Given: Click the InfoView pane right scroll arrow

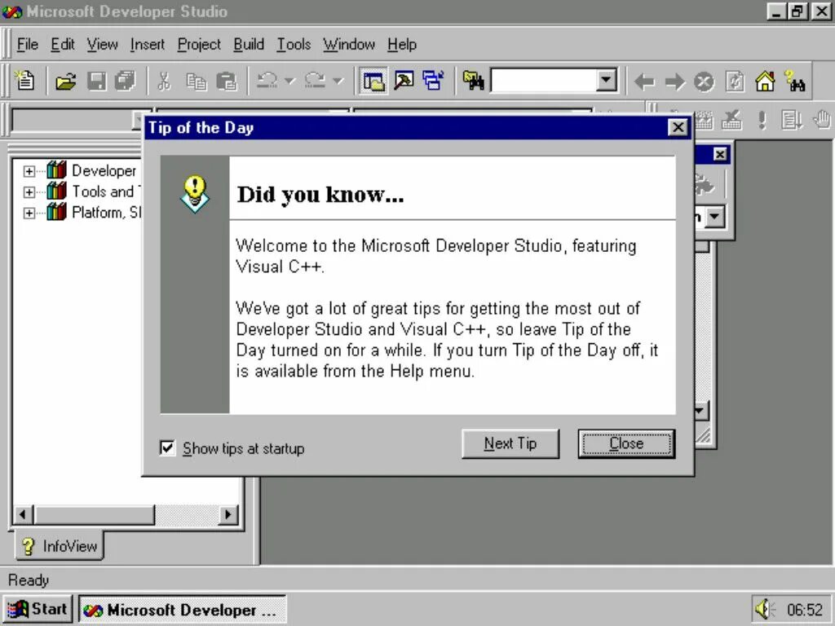Looking at the screenshot, I should [228, 514].
